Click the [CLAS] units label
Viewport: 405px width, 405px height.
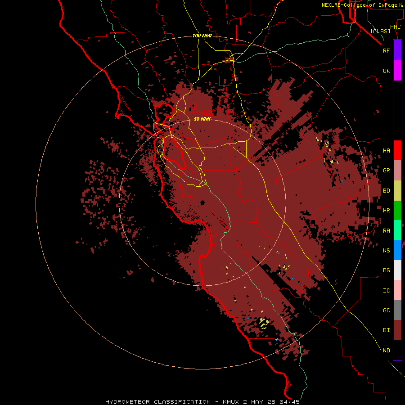(x=380, y=31)
